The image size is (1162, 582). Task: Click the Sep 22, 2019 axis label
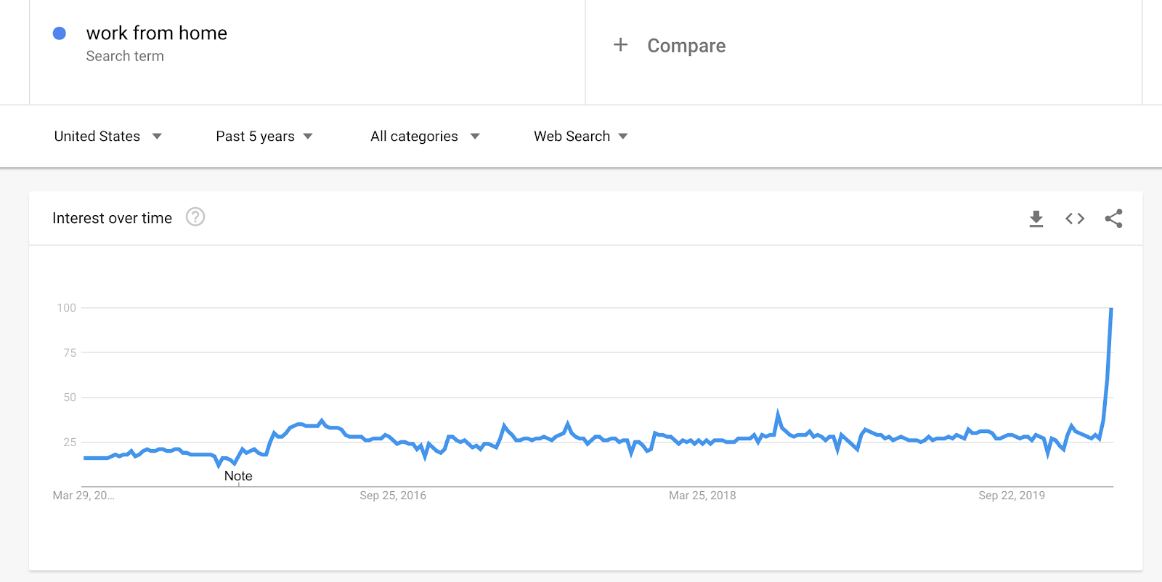coord(1012,496)
